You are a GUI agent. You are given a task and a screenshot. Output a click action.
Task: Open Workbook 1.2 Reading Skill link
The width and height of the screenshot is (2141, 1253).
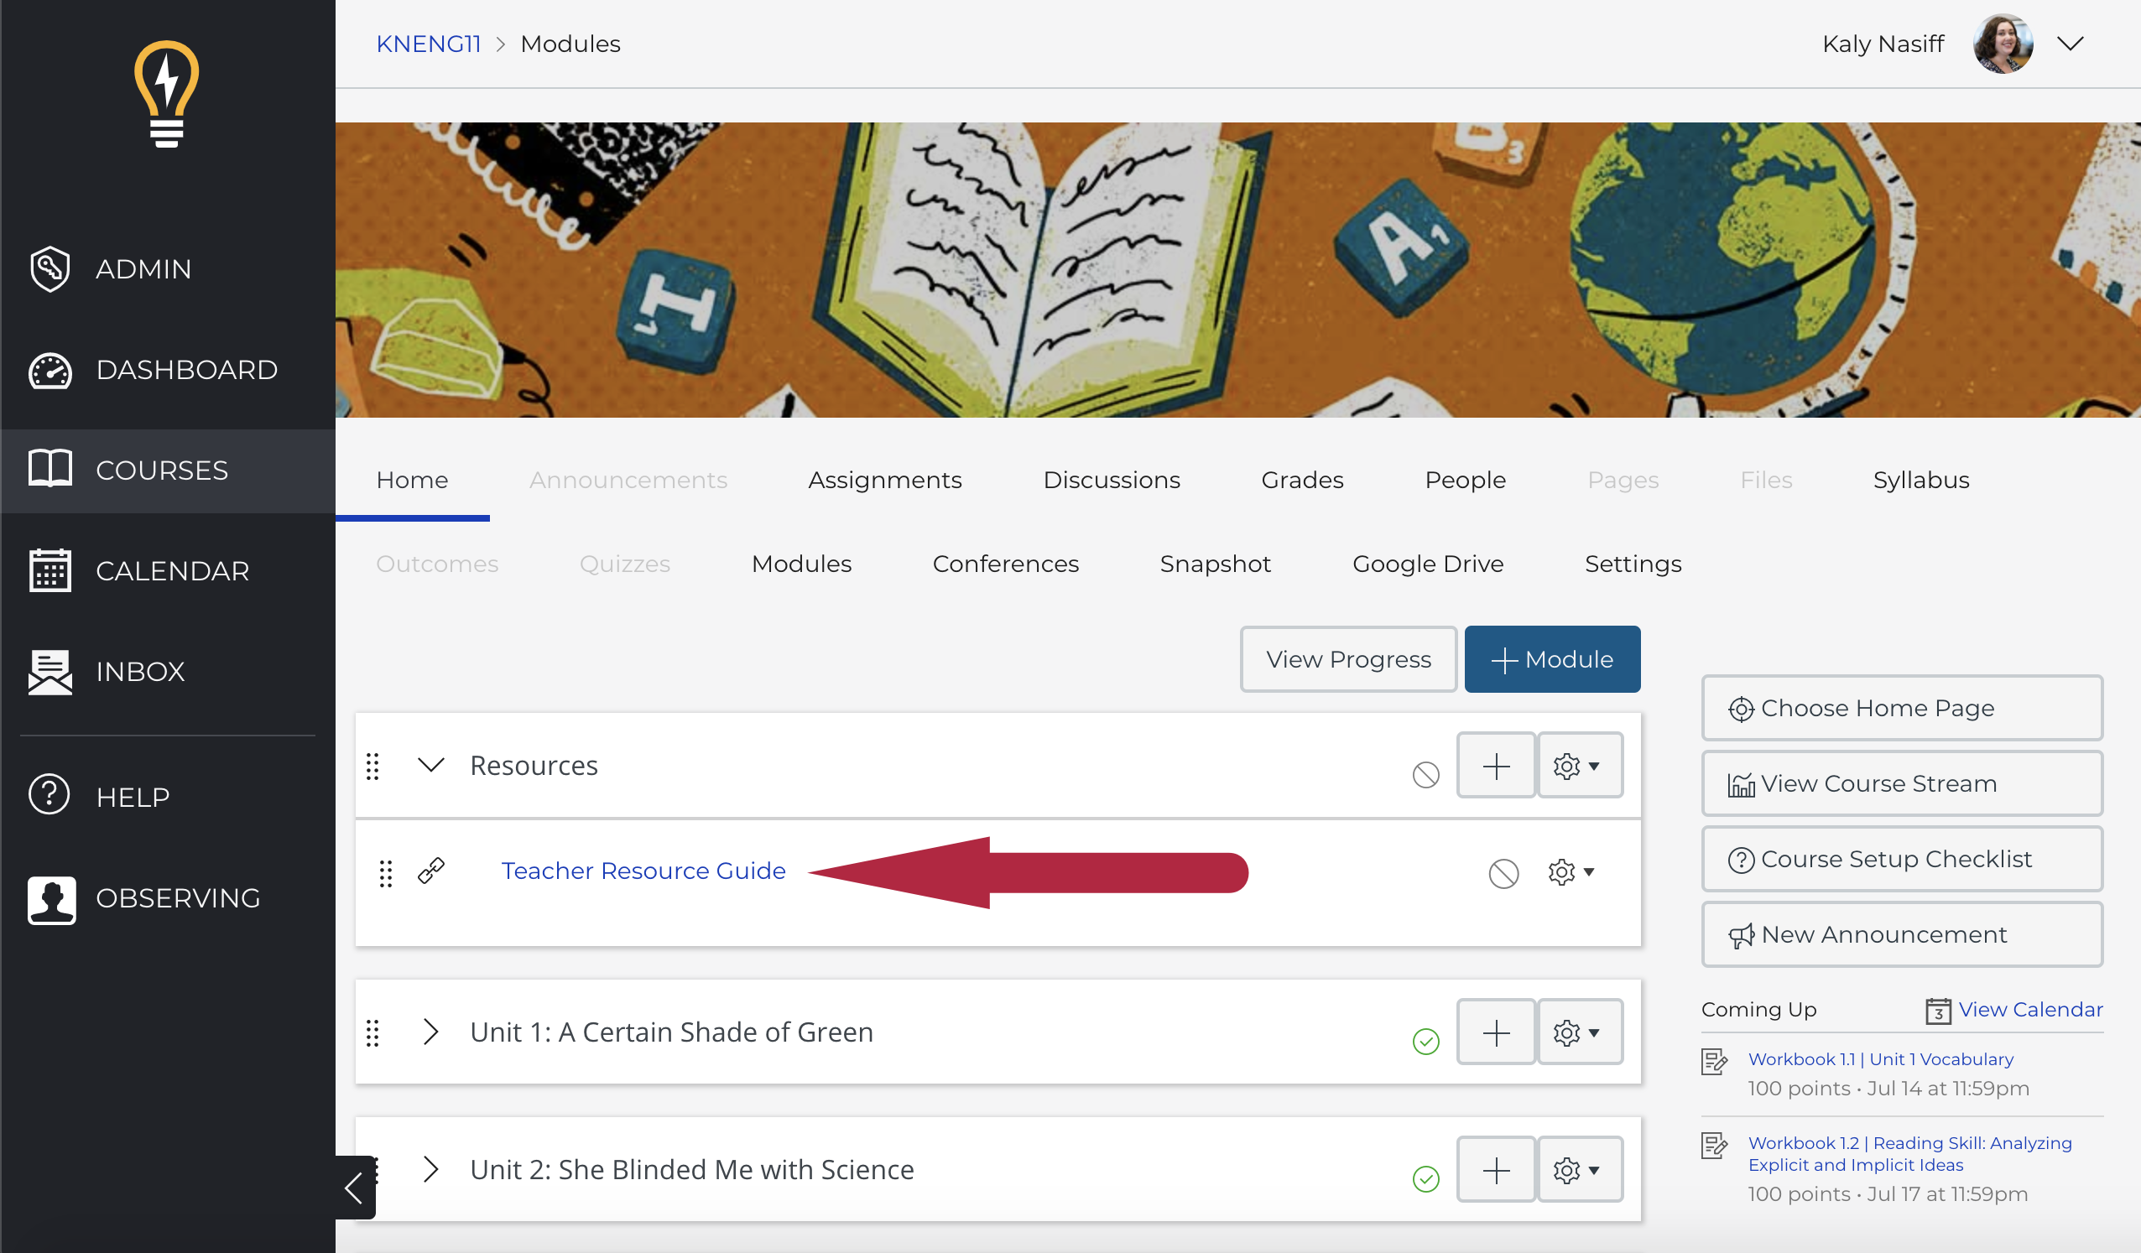[1910, 1153]
